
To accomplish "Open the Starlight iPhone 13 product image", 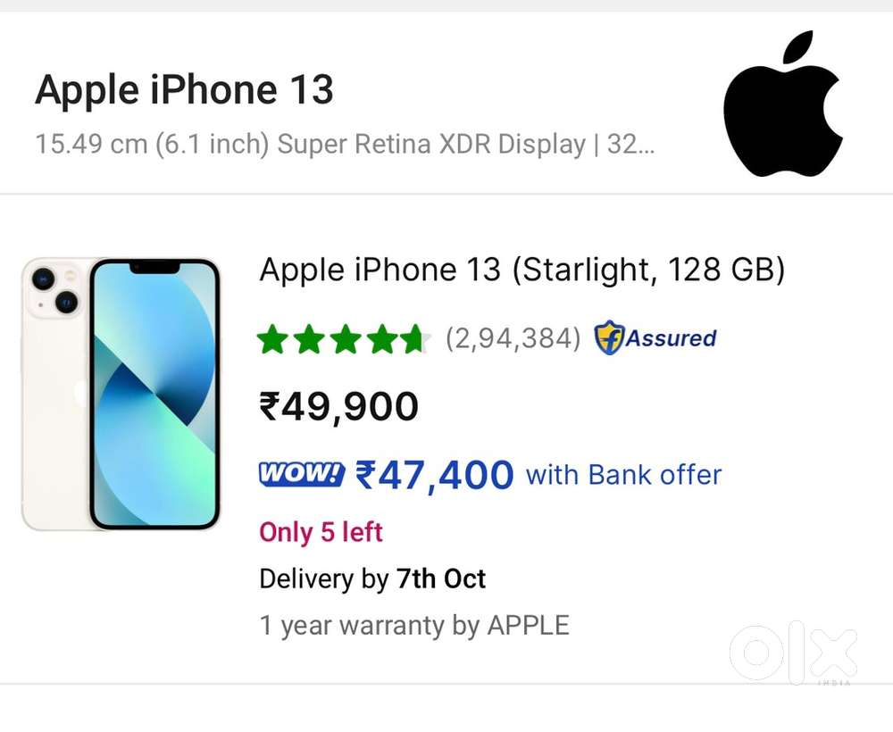I will (x=121, y=394).
